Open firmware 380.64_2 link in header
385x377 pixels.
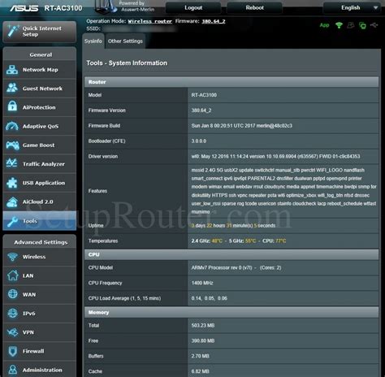tap(214, 21)
